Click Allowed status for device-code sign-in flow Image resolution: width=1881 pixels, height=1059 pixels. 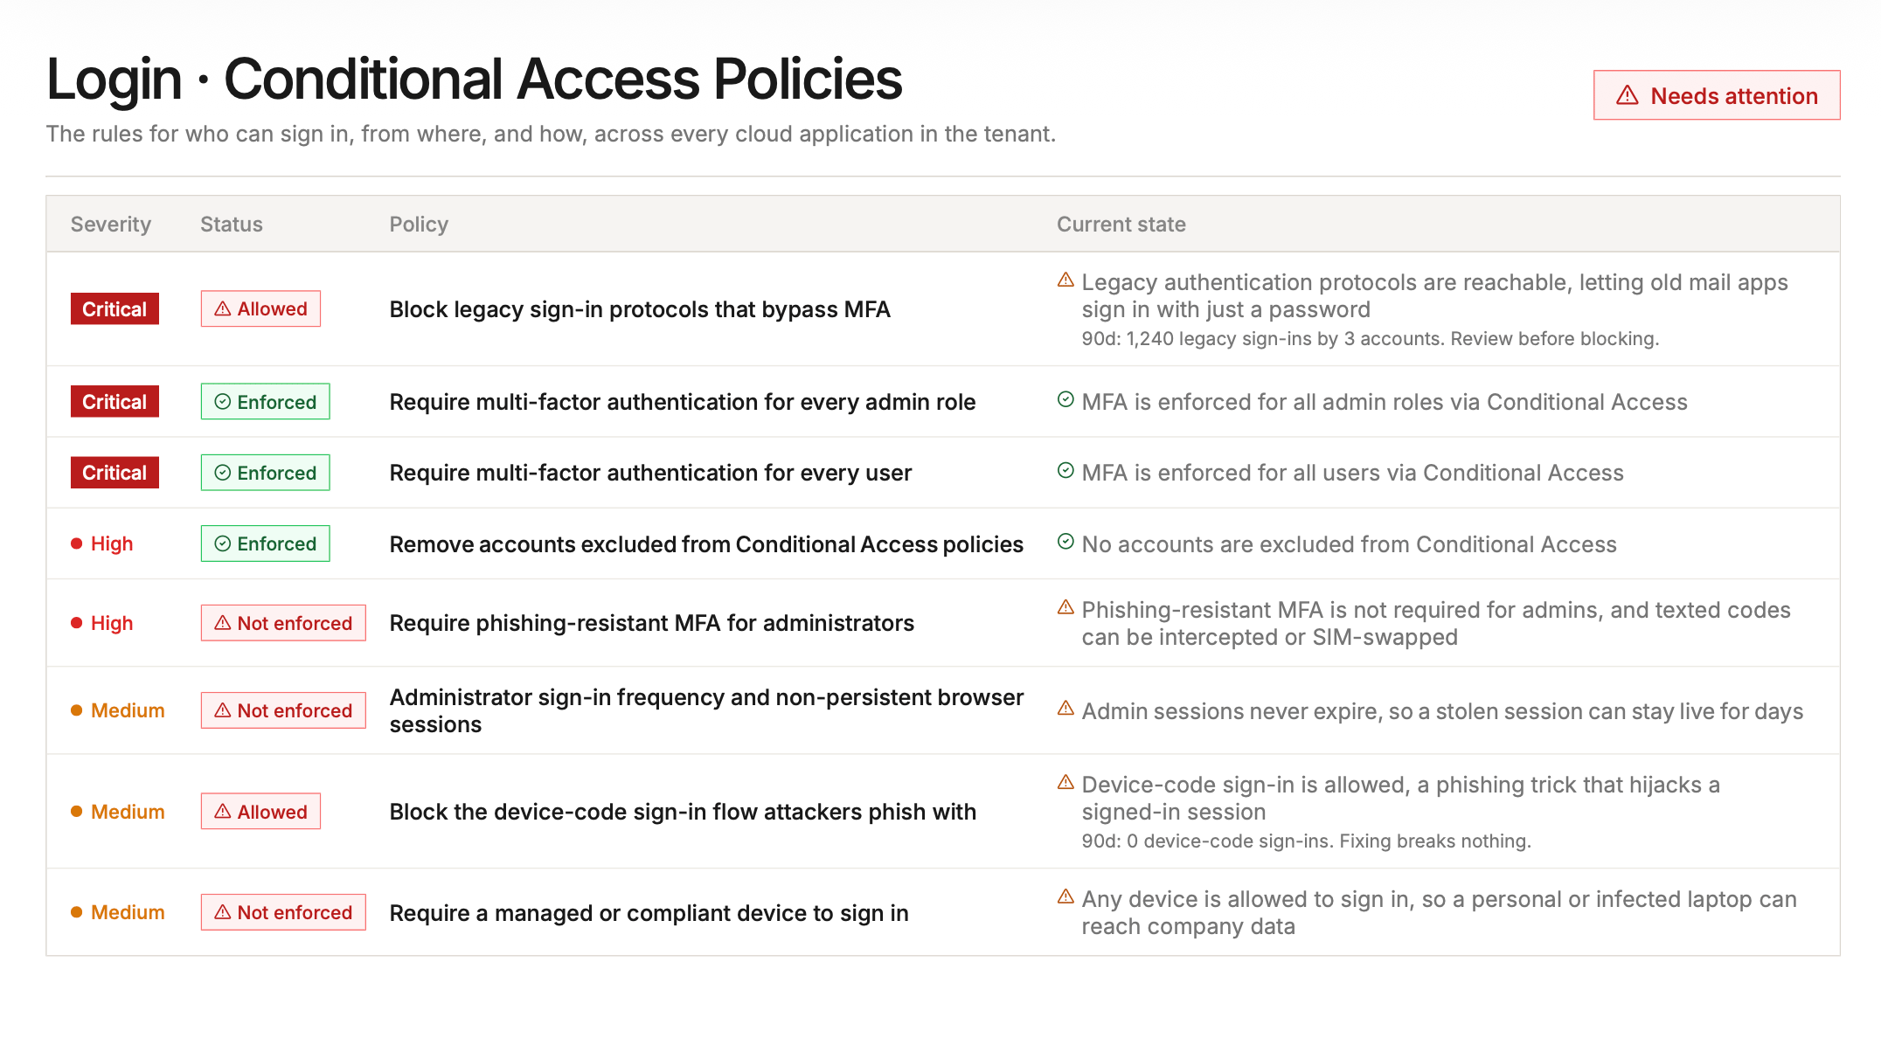coord(260,812)
